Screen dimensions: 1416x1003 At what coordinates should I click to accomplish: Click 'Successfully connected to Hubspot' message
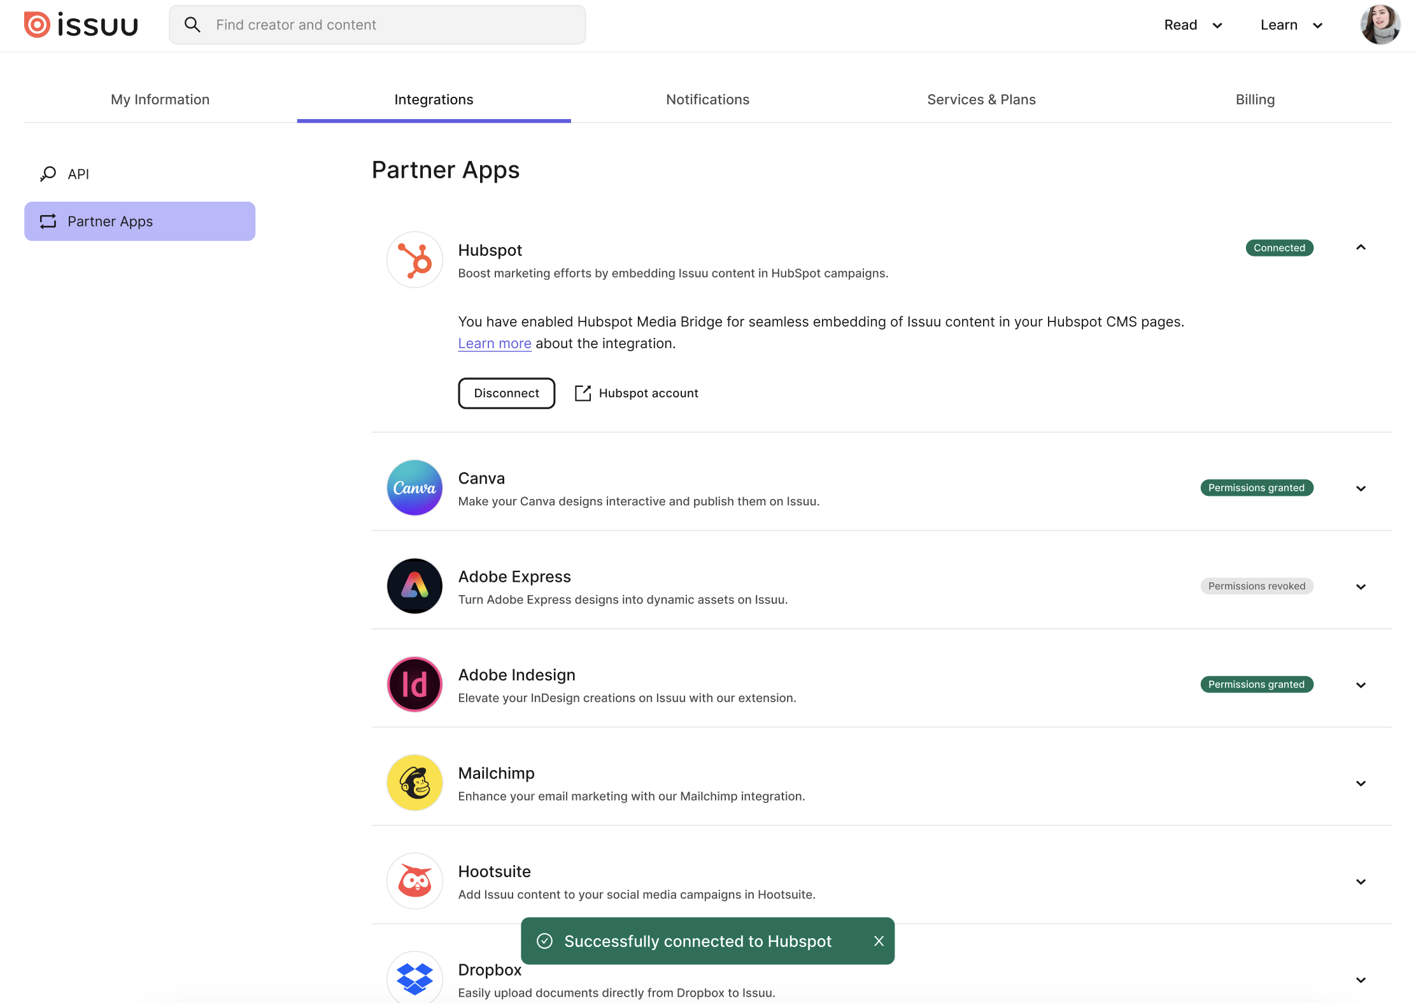coord(698,941)
